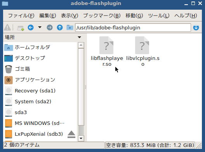The width and height of the screenshot is (205, 152).
Task: Click the desktop icon beside デスクトップ
Action: pos(9,58)
